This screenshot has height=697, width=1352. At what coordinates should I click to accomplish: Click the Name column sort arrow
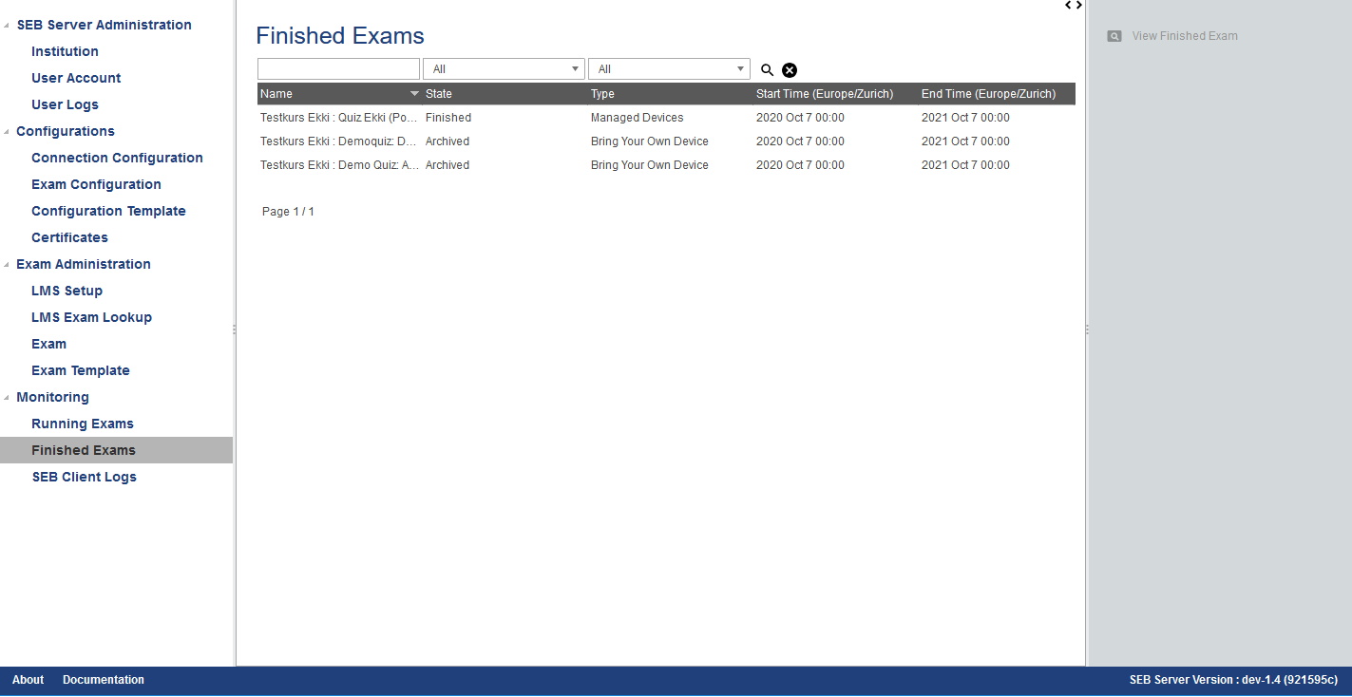pos(414,94)
